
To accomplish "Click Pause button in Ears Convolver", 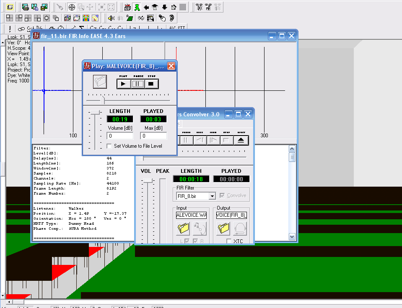I will coord(186,140).
